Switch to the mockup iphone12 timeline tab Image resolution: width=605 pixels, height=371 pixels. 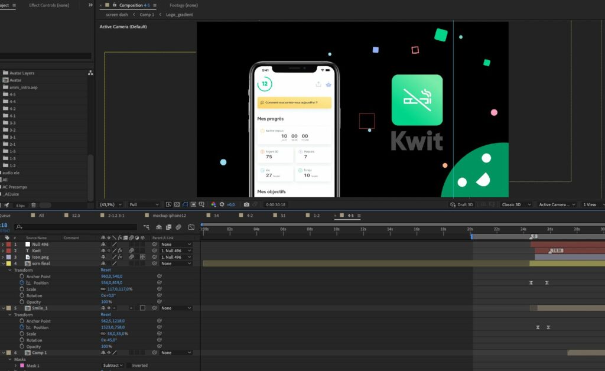click(169, 216)
